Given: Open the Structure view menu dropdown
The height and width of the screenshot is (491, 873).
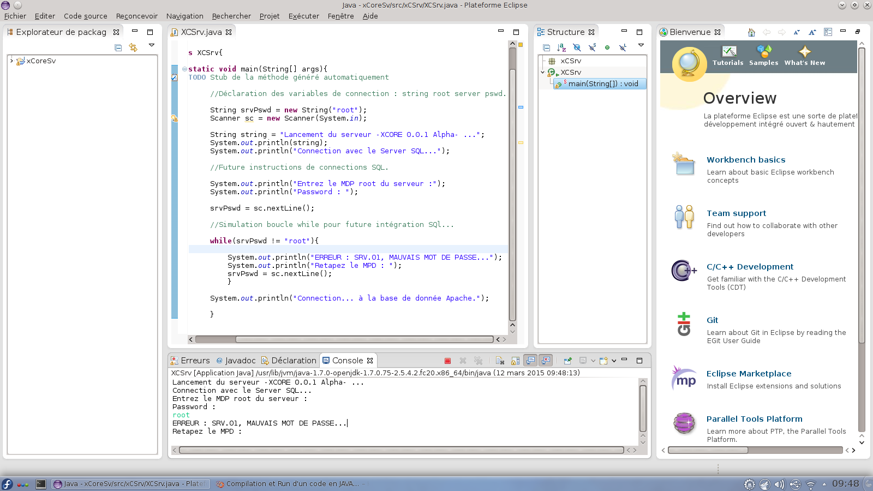Looking at the screenshot, I should point(641,45).
